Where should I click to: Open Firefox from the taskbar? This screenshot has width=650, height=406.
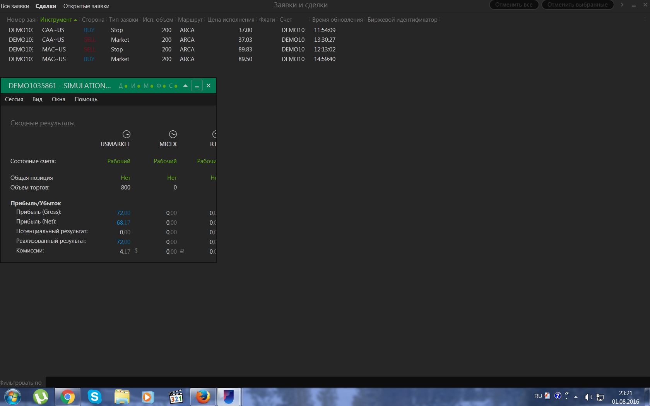coord(203,397)
